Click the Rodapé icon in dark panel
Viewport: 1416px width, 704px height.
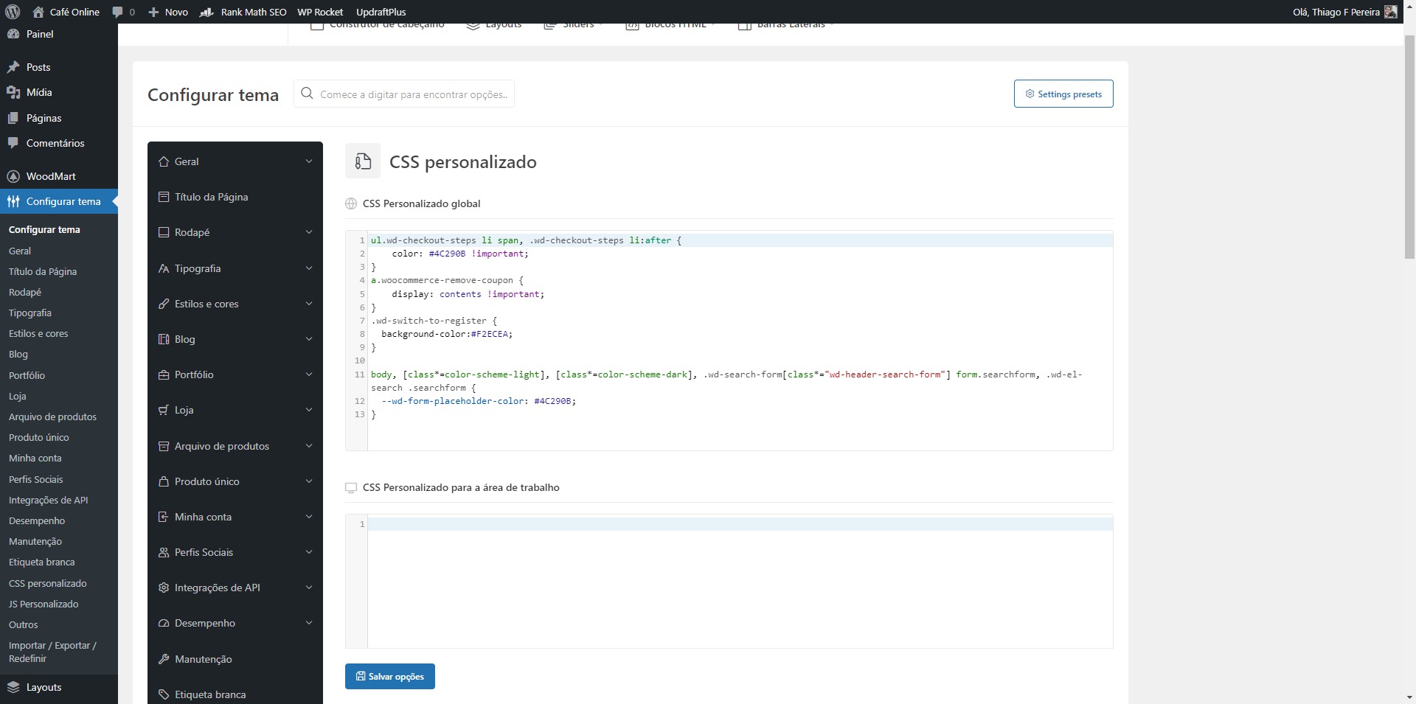(x=164, y=232)
